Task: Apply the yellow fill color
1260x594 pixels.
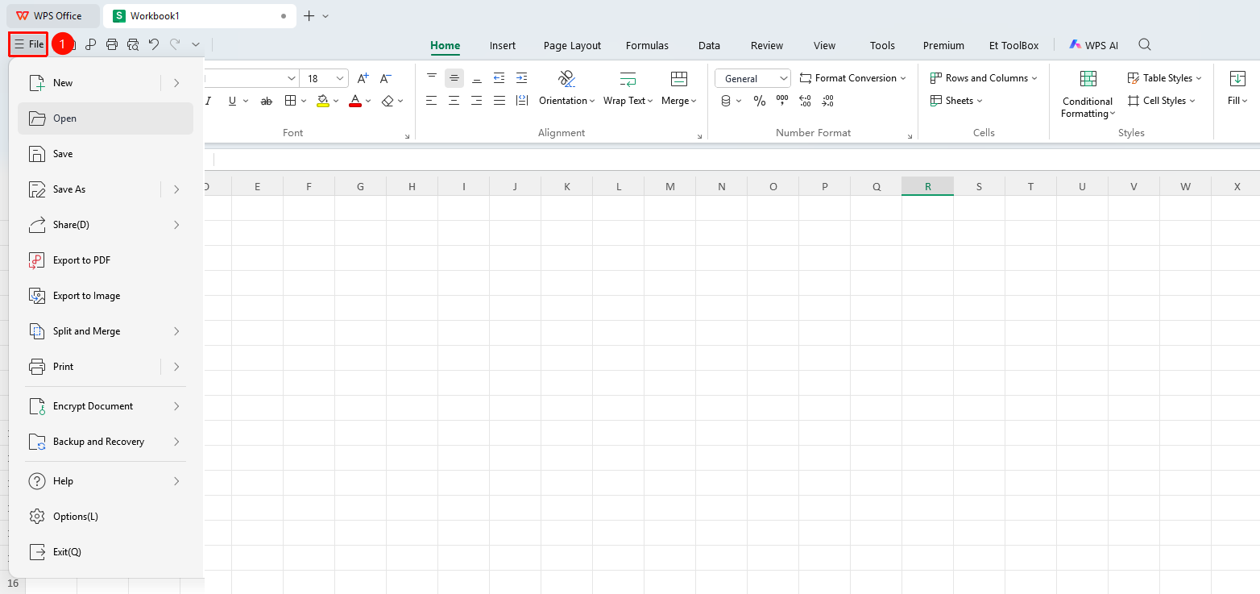Action: [x=323, y=101]
